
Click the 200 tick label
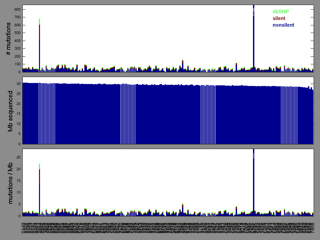17,56
